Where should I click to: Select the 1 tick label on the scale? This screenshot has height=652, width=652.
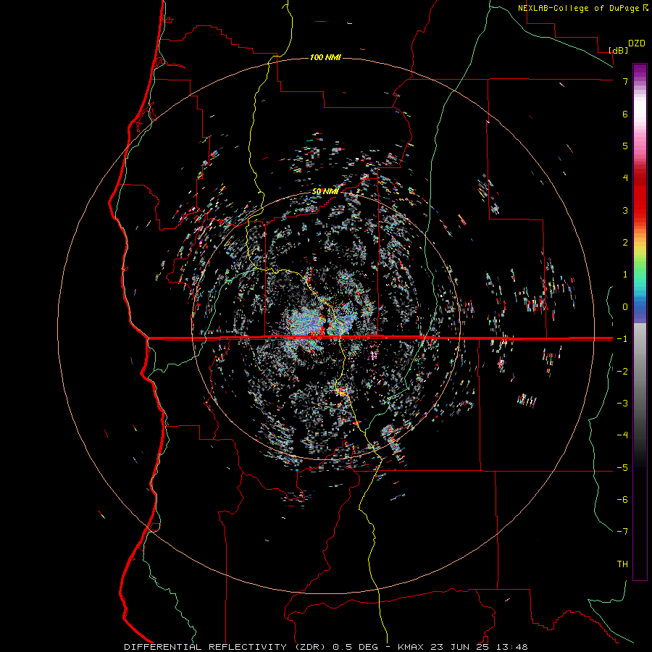tap(625, 275)
